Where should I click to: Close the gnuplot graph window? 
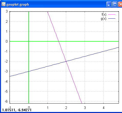(120, 4)
